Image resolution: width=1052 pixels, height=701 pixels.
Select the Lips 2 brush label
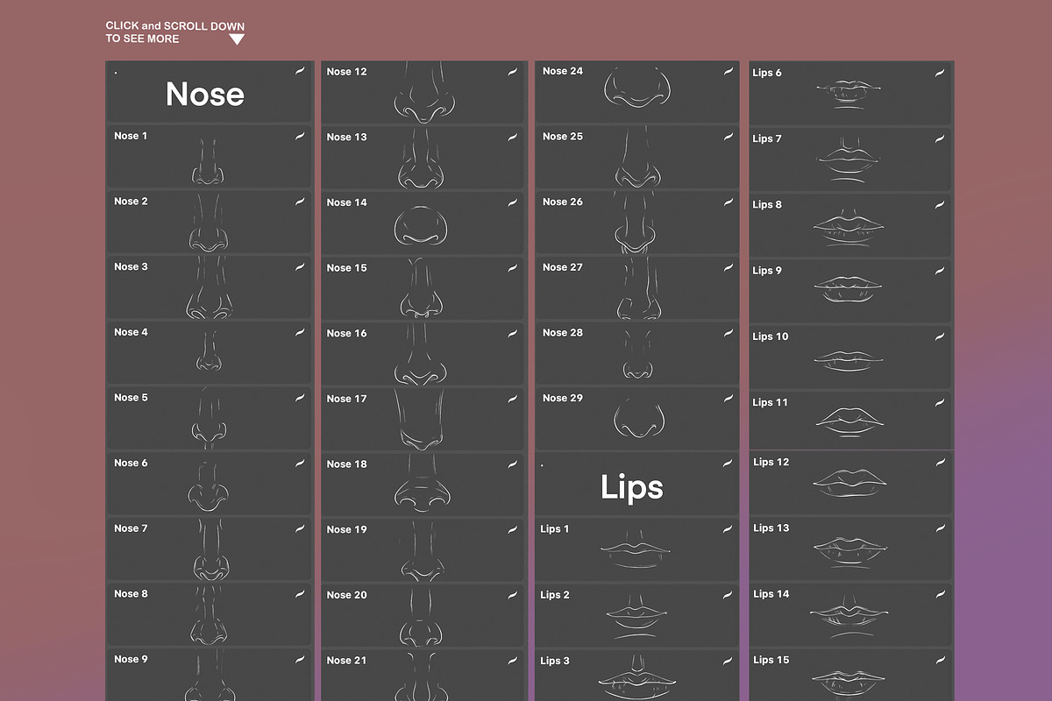pyautogui.click(x=555, y=595)
